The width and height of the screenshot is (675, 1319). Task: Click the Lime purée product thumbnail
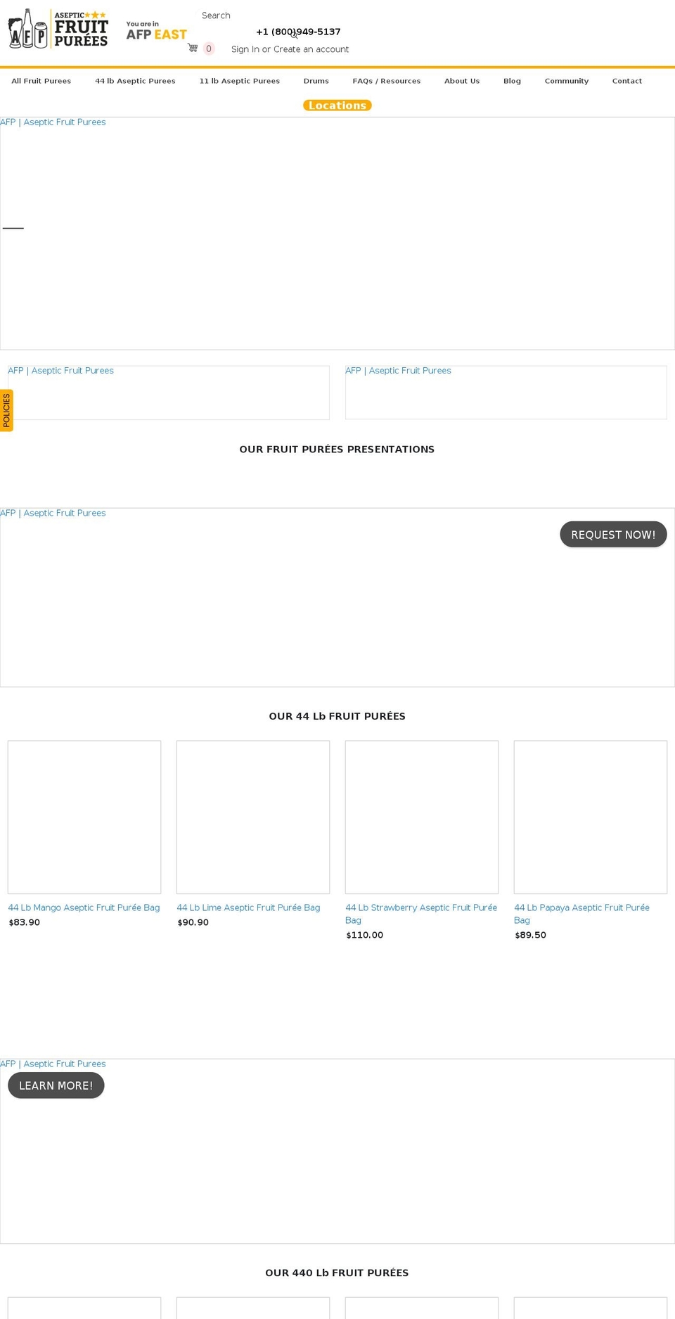point(253,817)
